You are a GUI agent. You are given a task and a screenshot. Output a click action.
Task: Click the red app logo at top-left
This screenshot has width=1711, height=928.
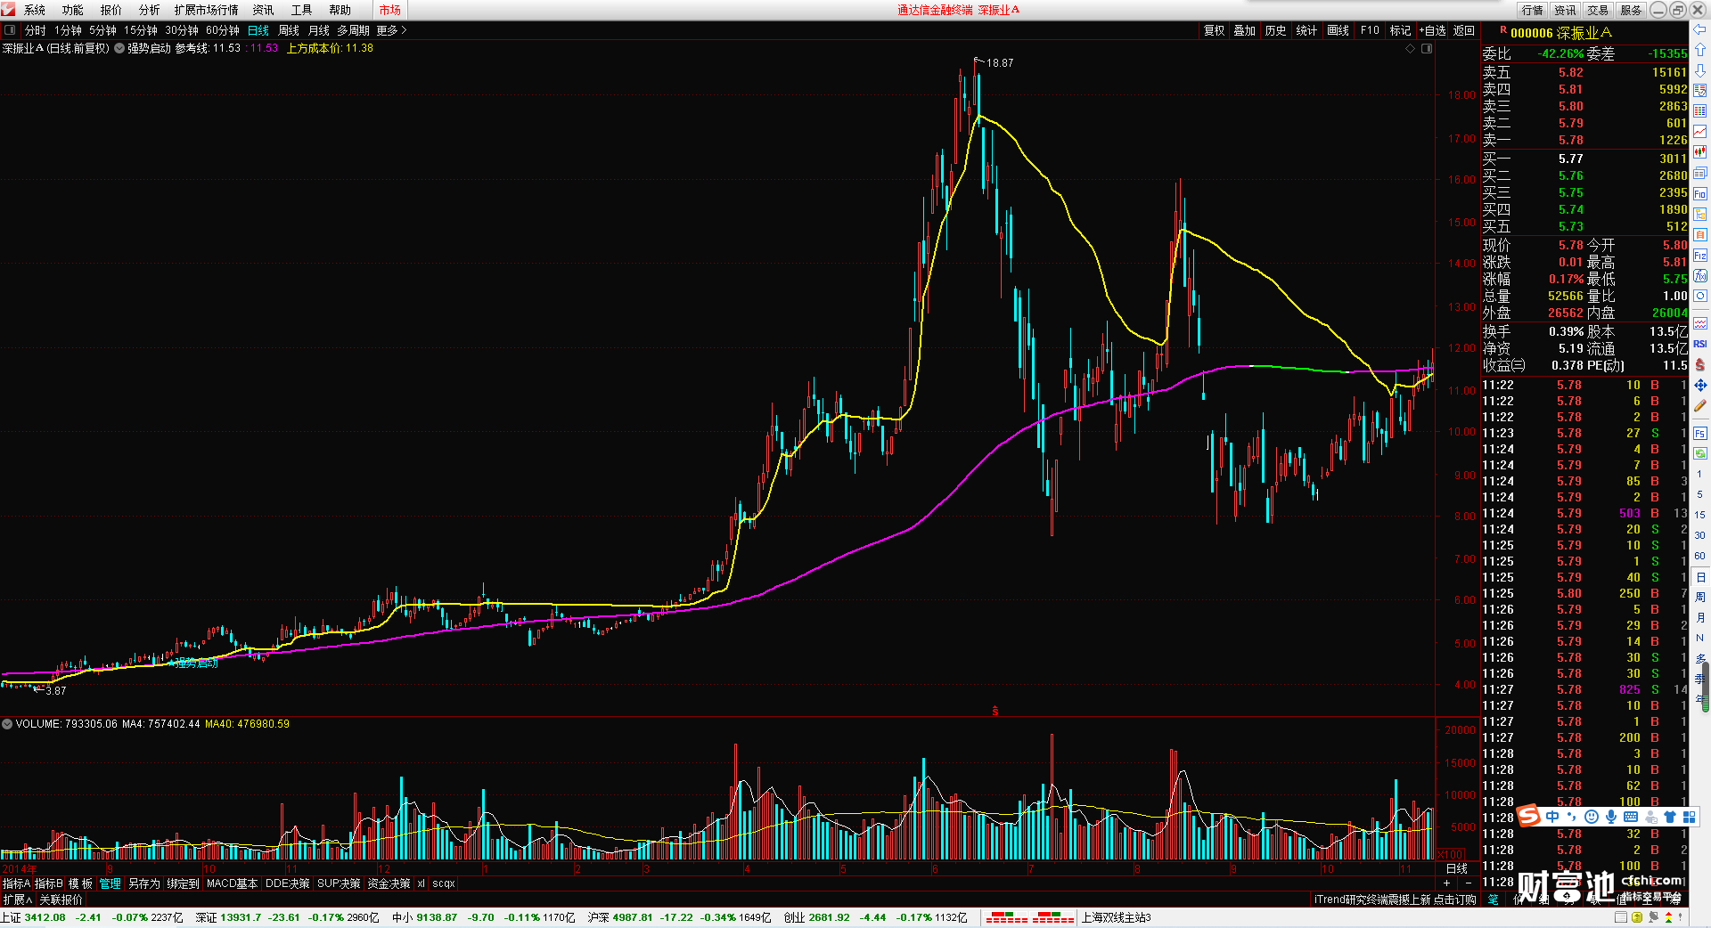coord(9,10)
